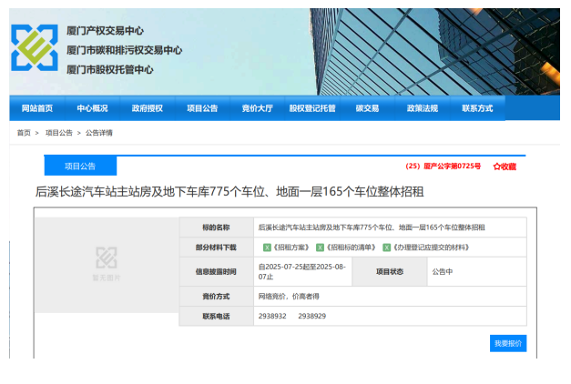Click the Excel icon before 招租标的清单
Viewport: 571px width, 384px height.
pos(320,247)
